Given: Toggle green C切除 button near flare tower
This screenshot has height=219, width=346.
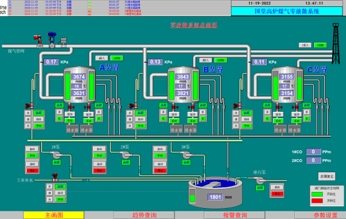Looking at the screenshot, I should [320, 45].
